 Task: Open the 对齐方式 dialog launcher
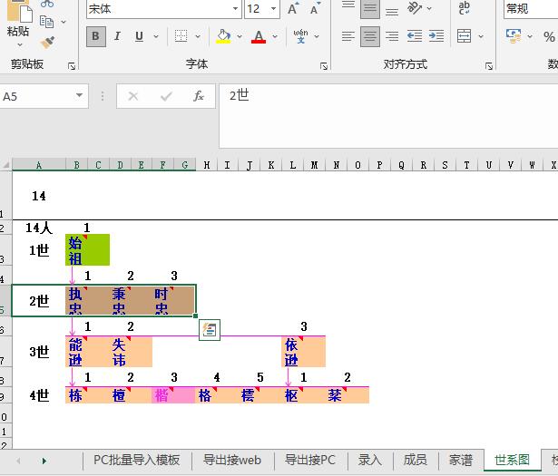tap(489, 66)
